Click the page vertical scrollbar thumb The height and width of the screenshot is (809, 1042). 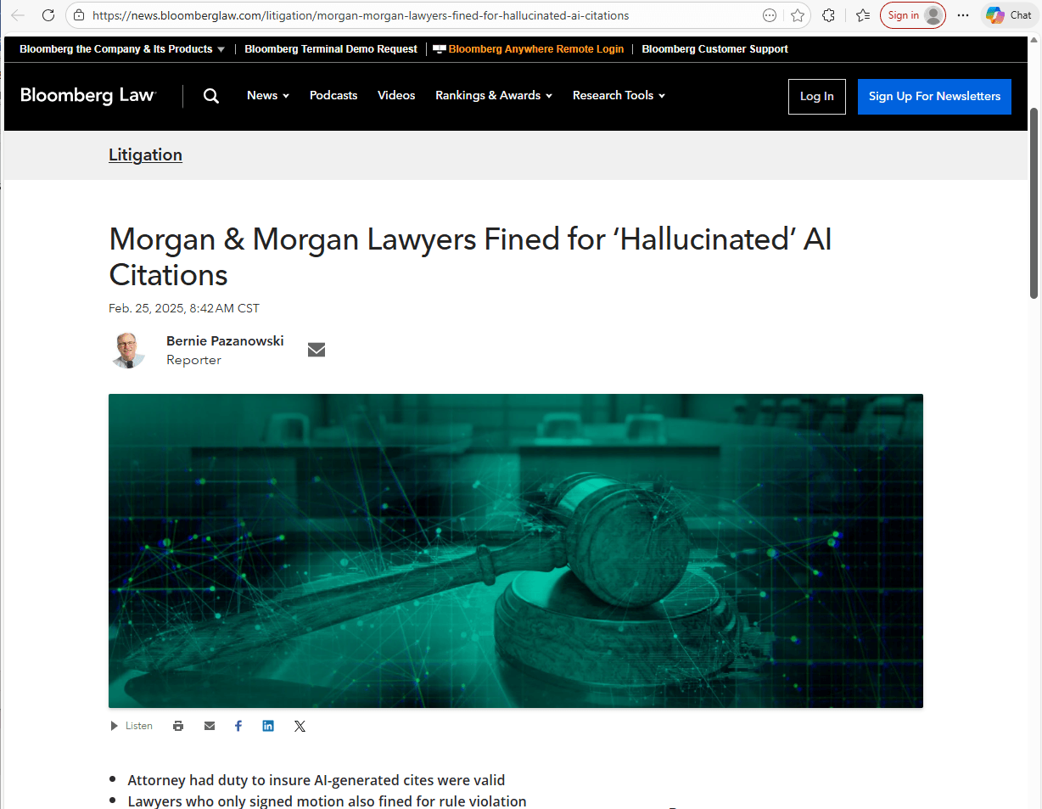tap(1034, 204)
